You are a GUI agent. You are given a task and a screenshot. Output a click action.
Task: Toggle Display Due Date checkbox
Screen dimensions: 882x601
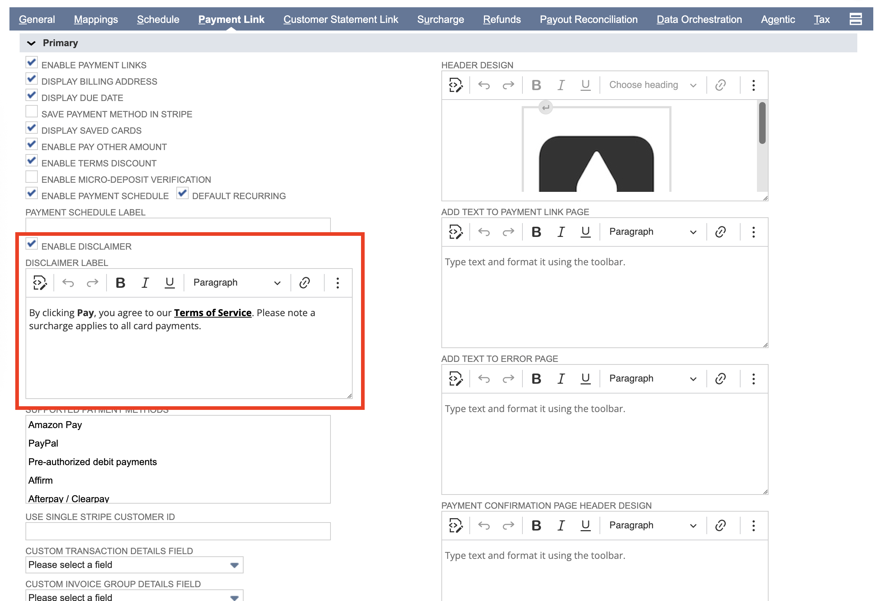(x=32, y=95)
